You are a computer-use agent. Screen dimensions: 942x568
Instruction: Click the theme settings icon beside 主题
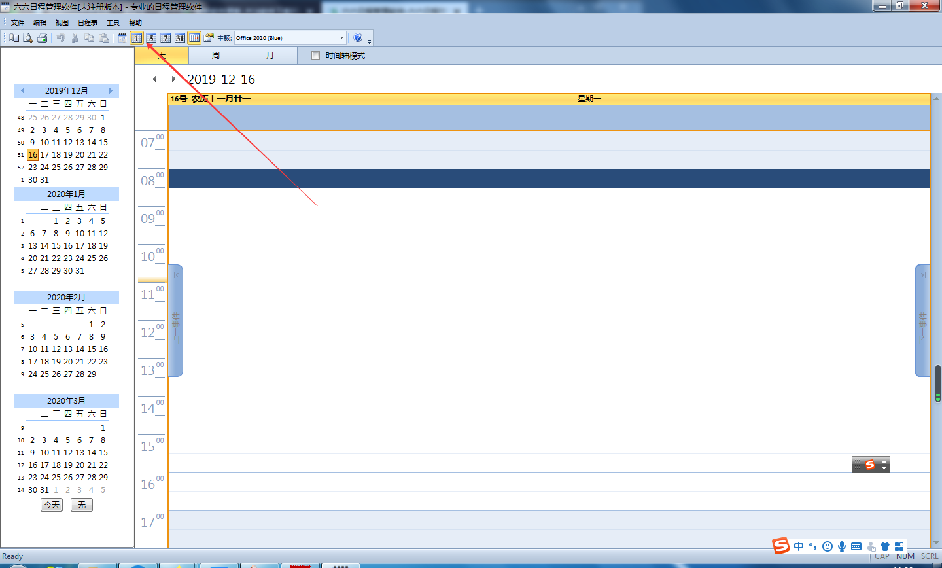click(x=209, y=38)
